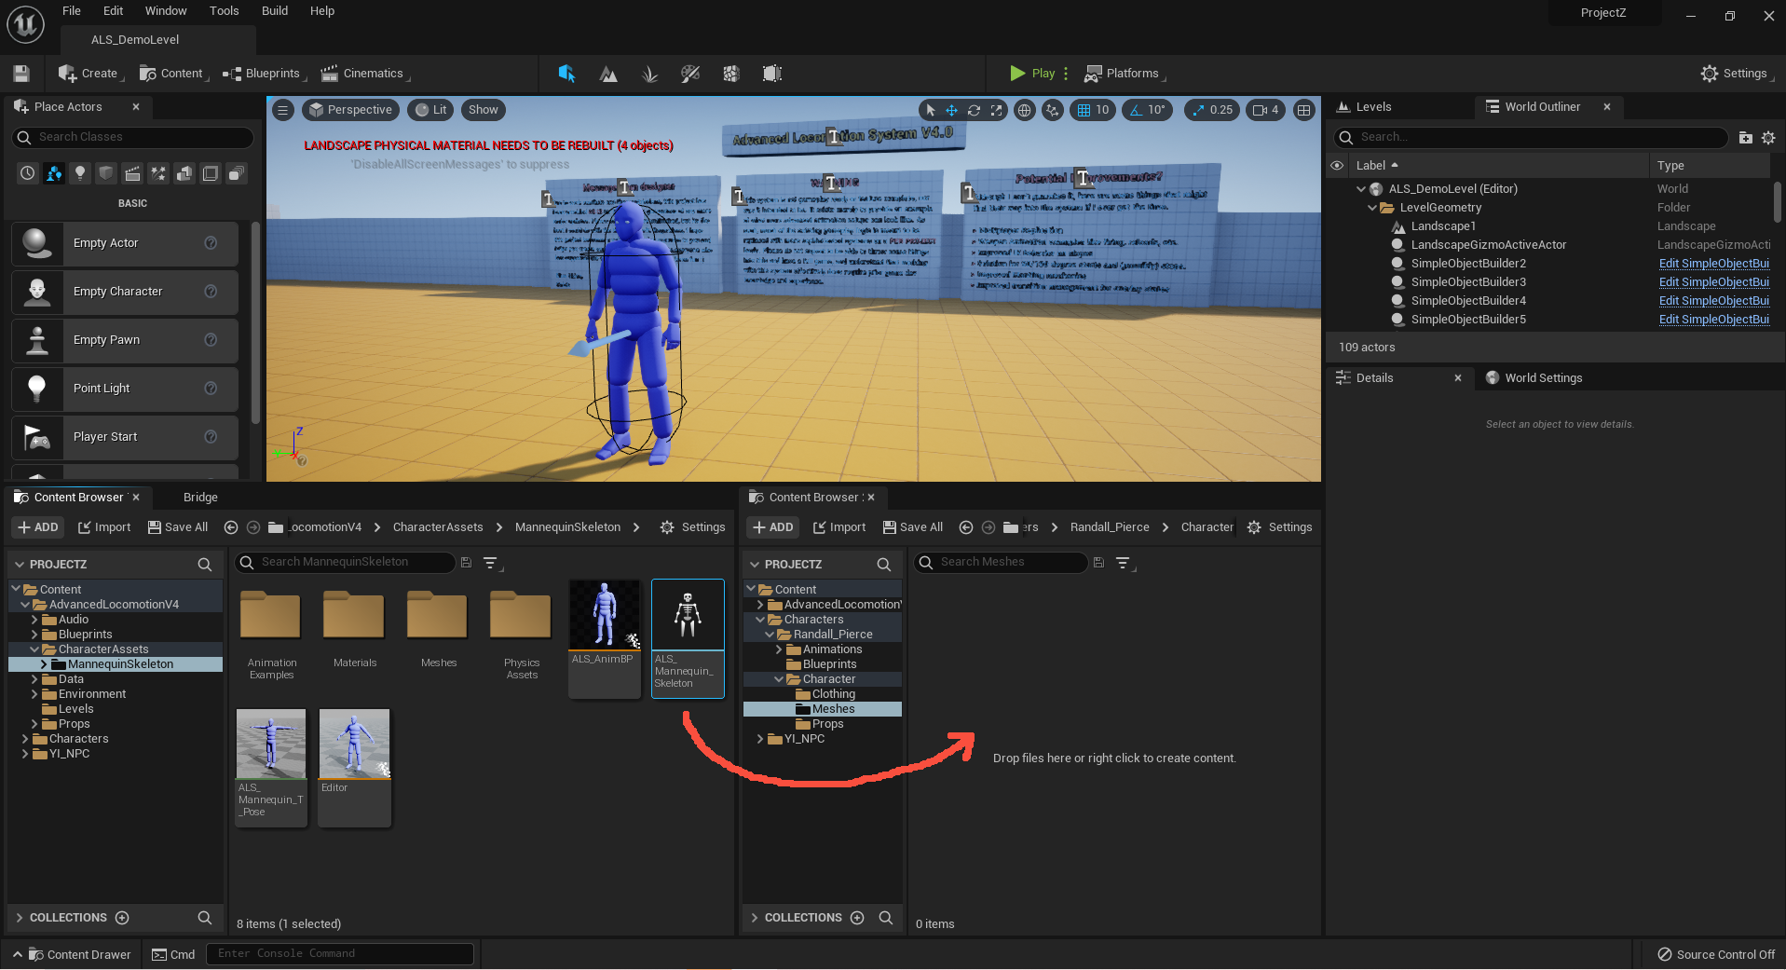Open the viewport hamburger options menu
The height and width of the screenshot is (970, 1786).
[x=283, y=110]
